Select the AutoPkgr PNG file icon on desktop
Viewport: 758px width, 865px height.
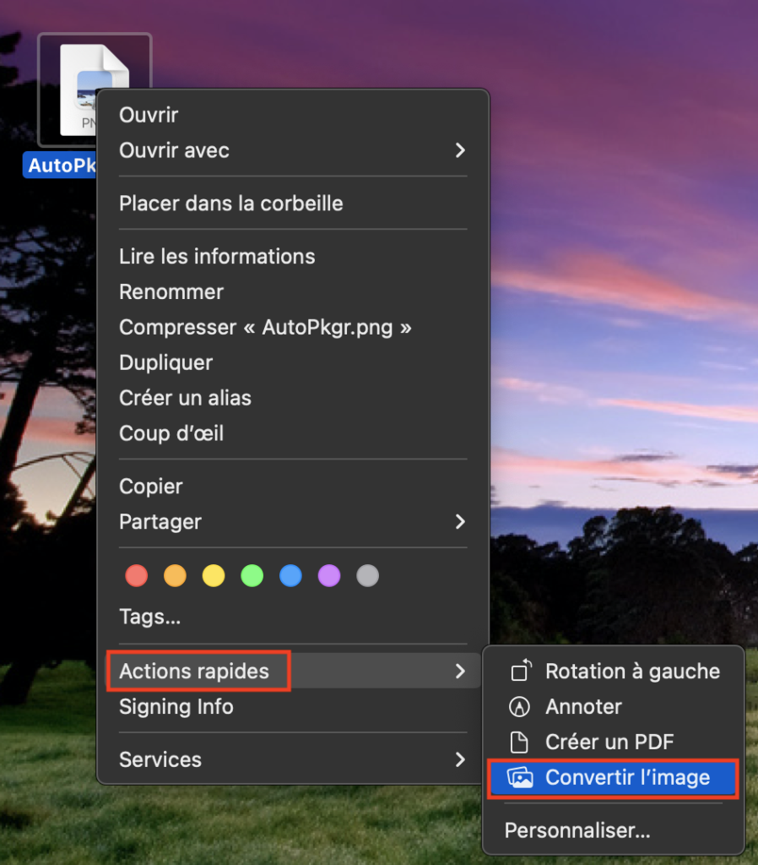click(x=95, y=90)
